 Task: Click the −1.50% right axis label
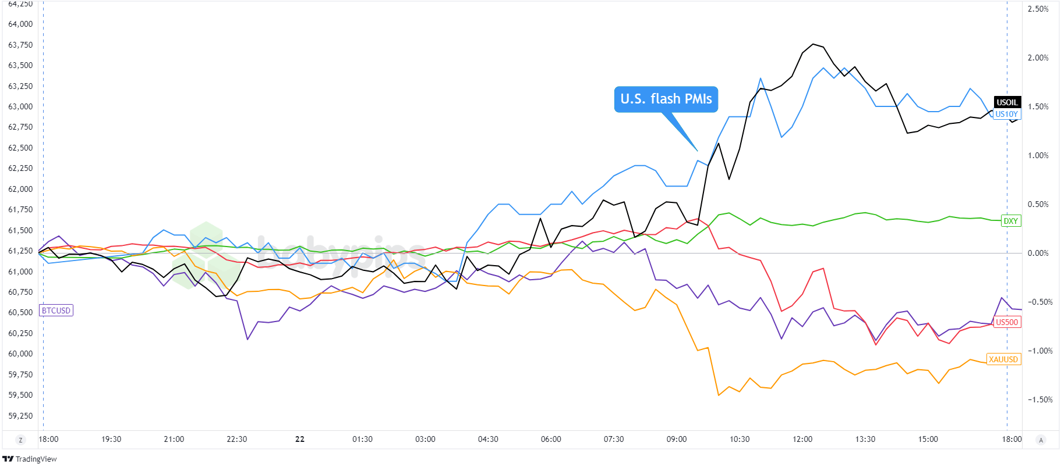click(1039, 399)
